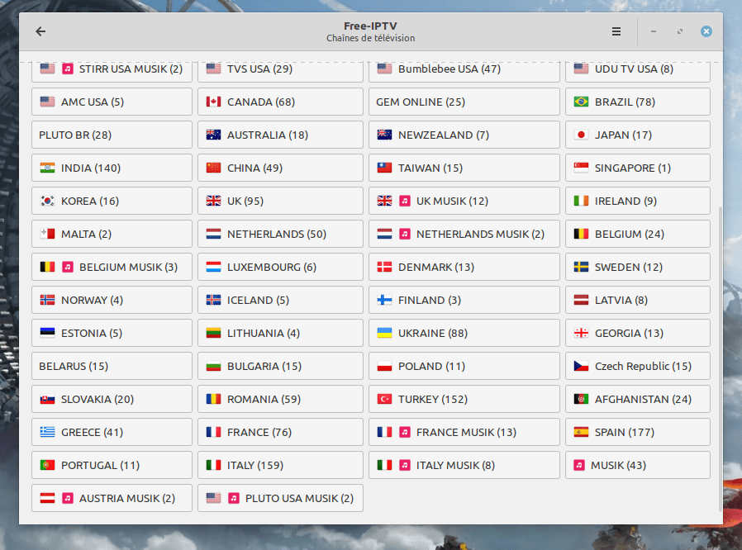
Task: Click the Greece flag icon
Action: (47, 432)
